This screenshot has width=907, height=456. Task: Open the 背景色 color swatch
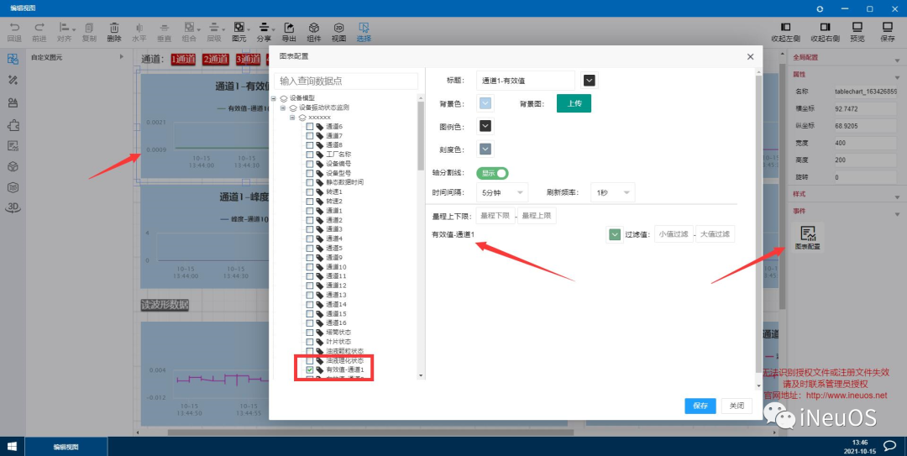(485, 103)
